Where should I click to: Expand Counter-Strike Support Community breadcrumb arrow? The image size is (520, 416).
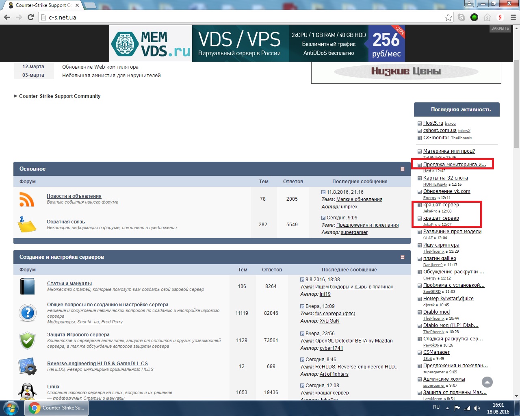coord(16,96)
